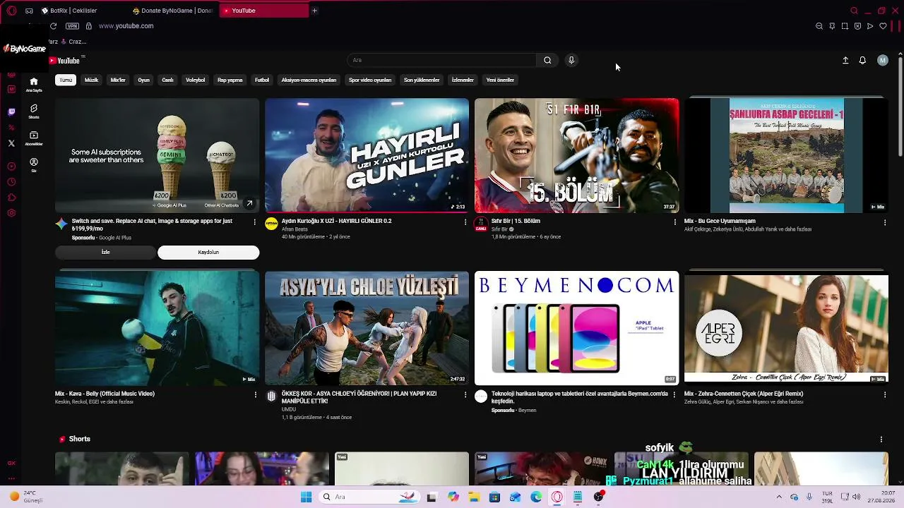Play Aydın Kurtoğlu X UZİ HAYIRLI GÜNLER thumbnail
Image resolution: width=904 pixels, height=508 pixels.
coord(367,155)
